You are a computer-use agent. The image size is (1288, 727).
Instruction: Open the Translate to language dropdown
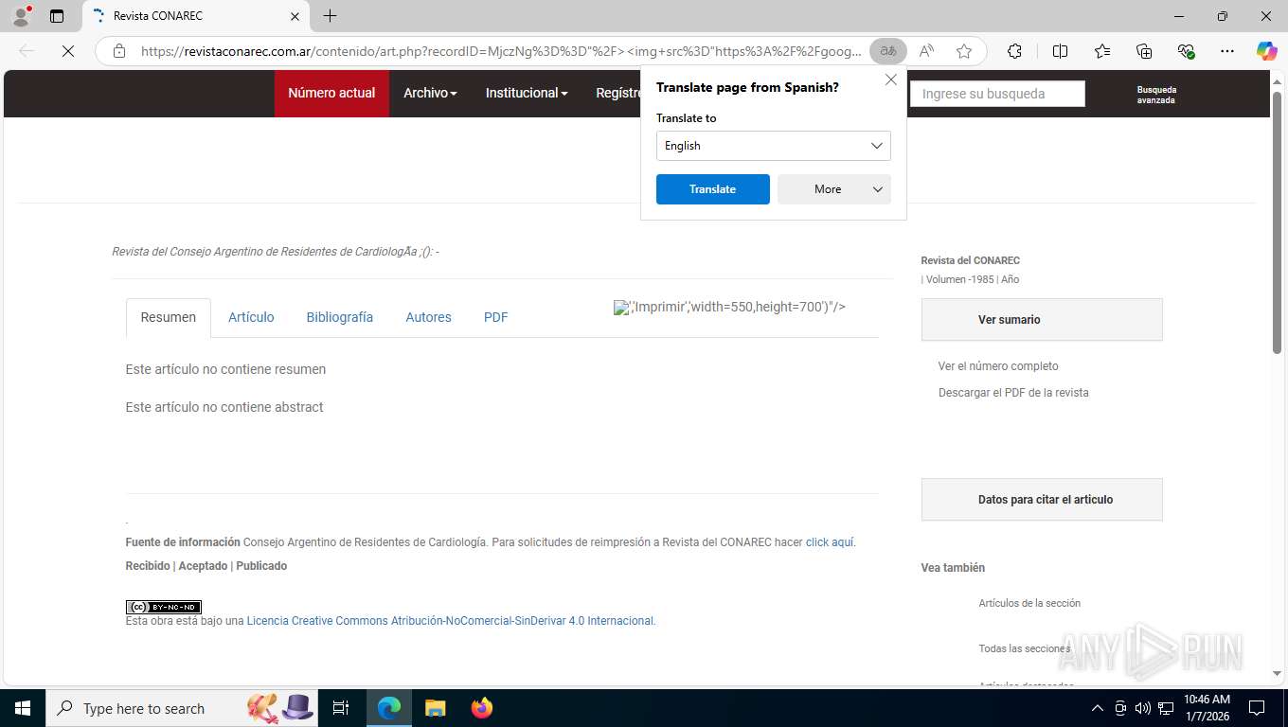774,146
